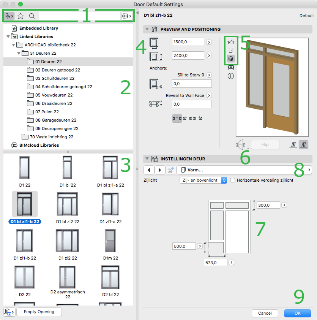Select the 01 Deuren 22 folder
Screen dimensions: 317x320
pos(68,62)
